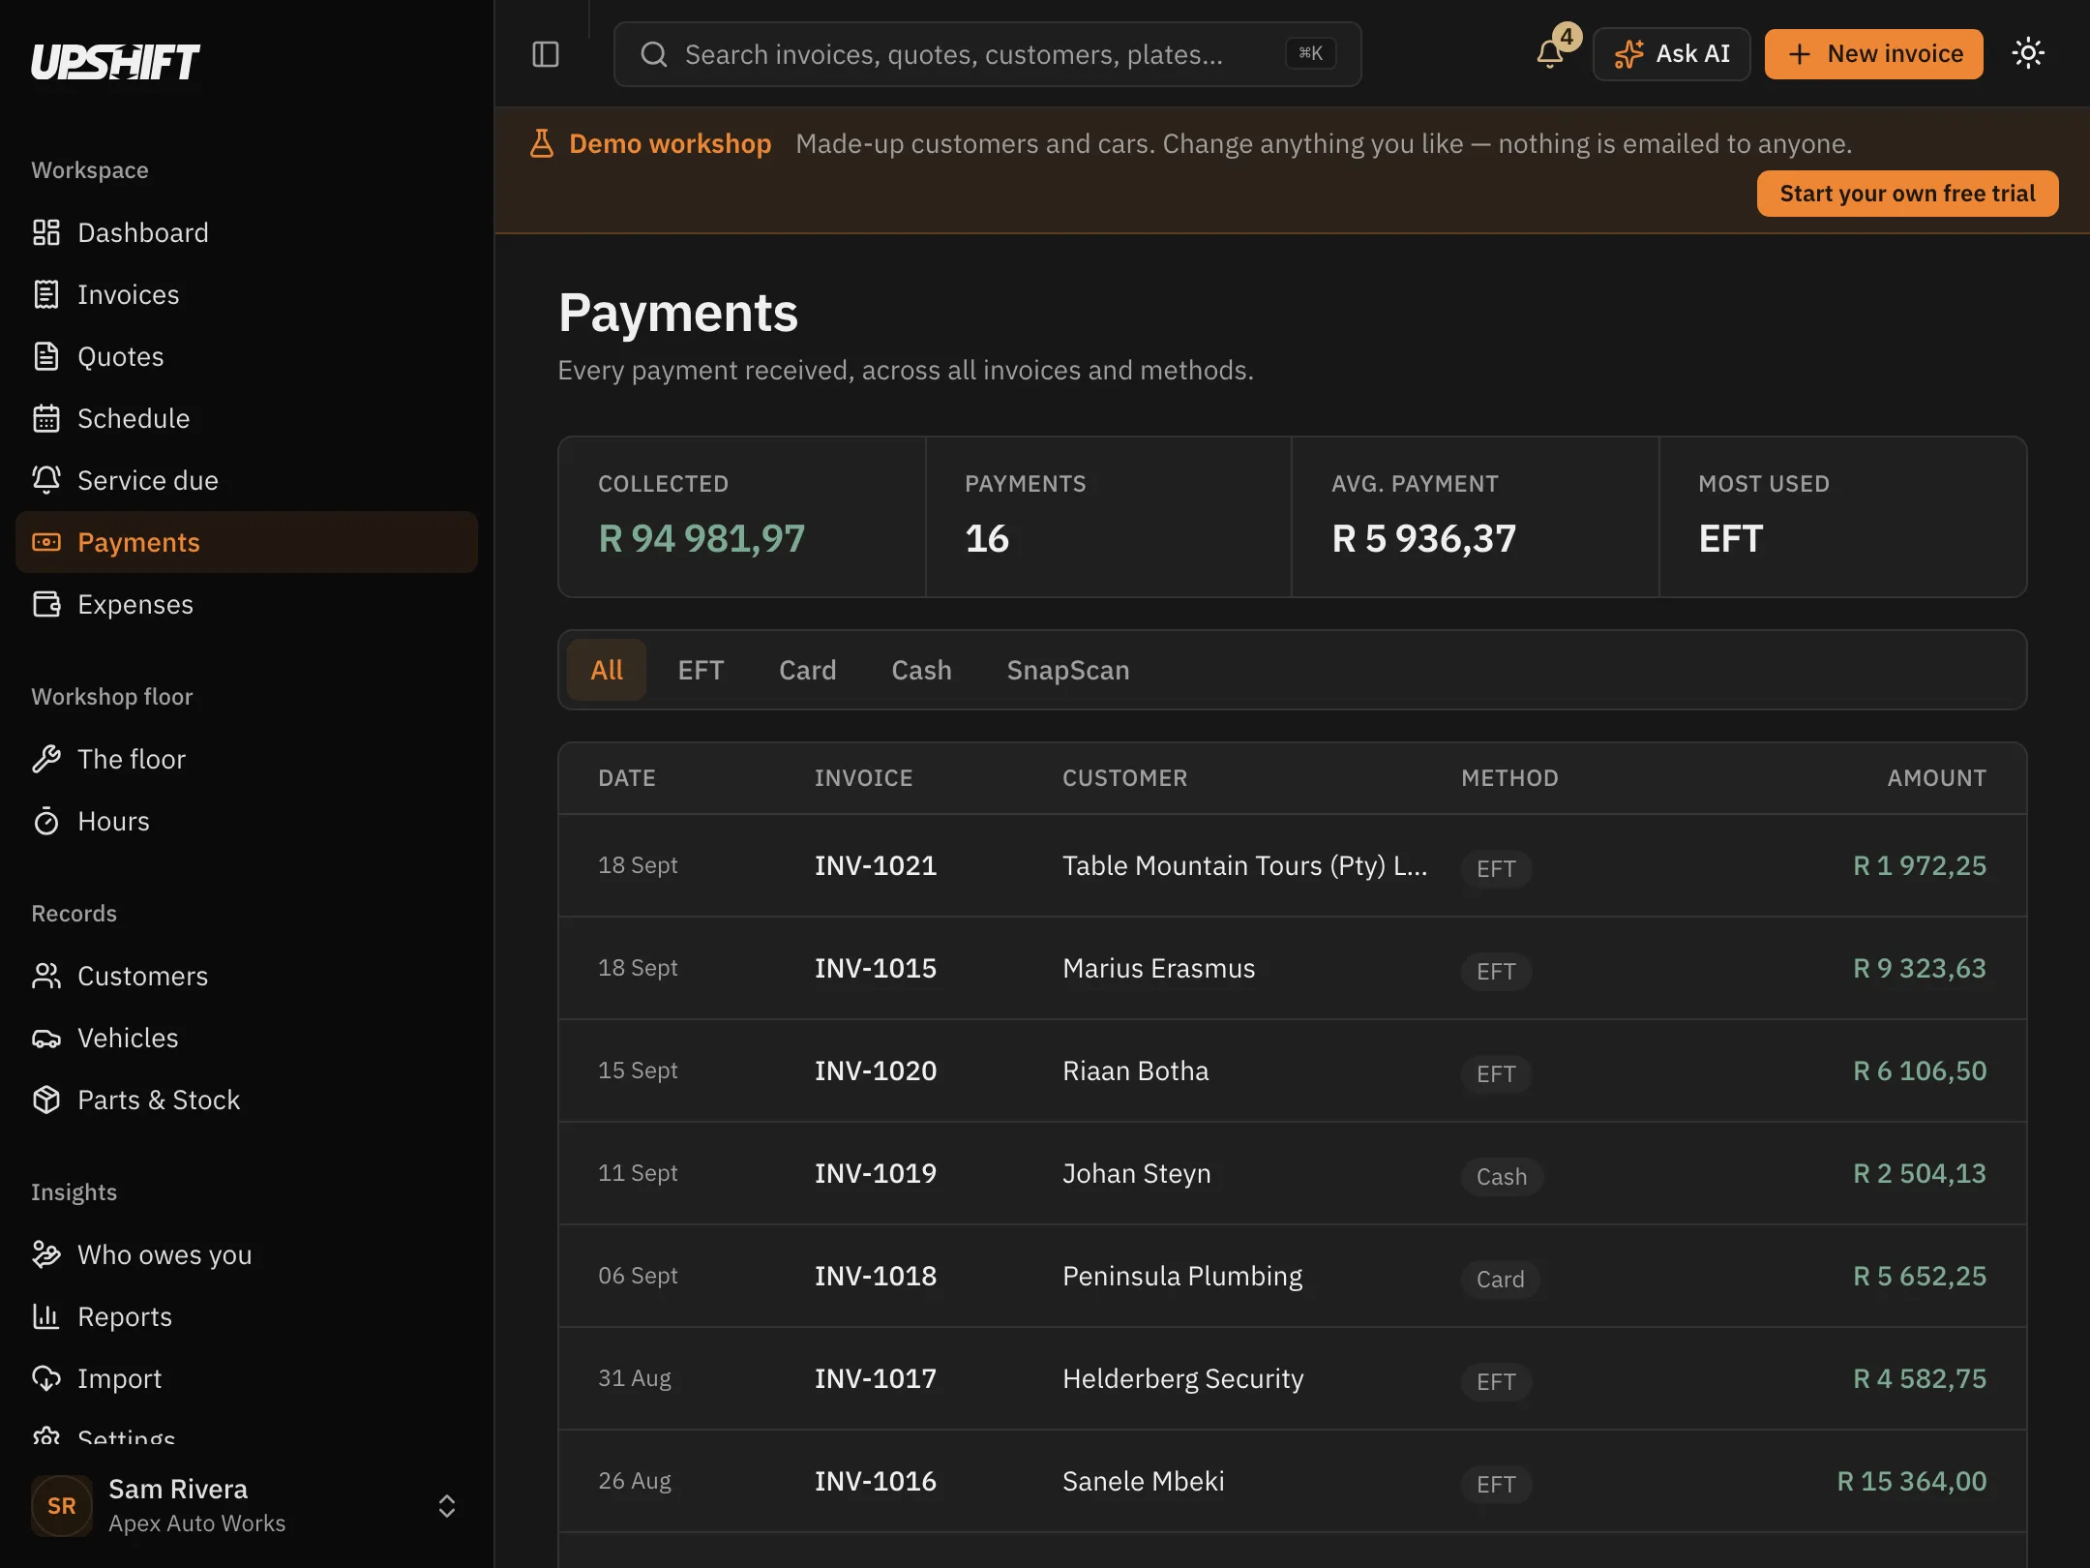Click the Who owes you icon
Viewport: 2090px width, 1568px height.
click(46, 1254)
